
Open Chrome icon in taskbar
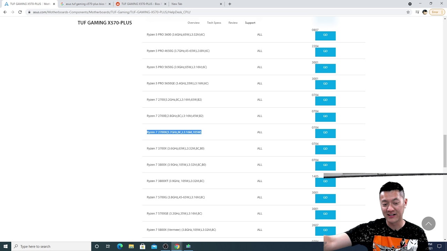click(177, 246)
